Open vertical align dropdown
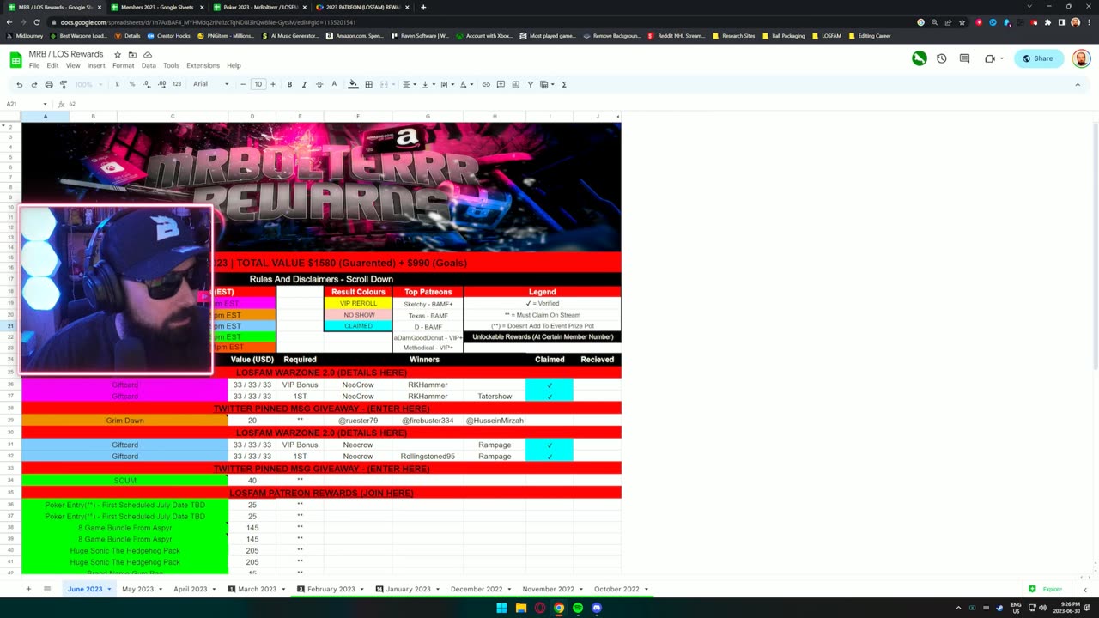The image size is (1099, 618). pyautogui.click(x=428, y=84)
